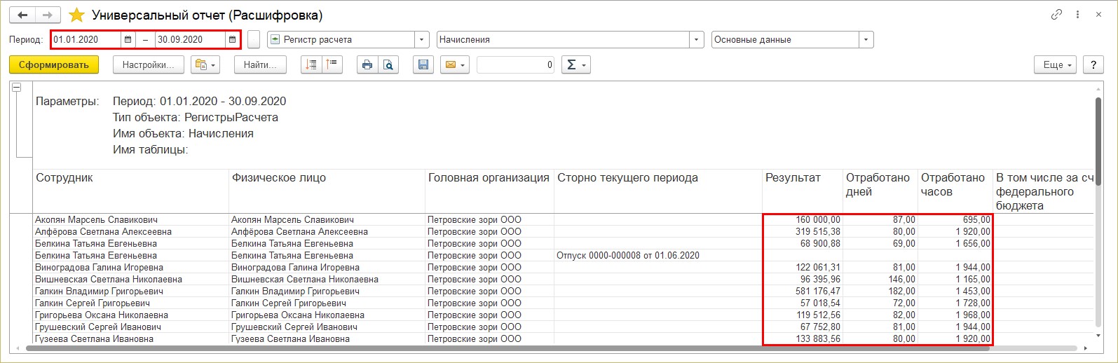The image size is (1118, 363).
Task: Open the three-dot window menu
Action: click(x=1077, y=15)
